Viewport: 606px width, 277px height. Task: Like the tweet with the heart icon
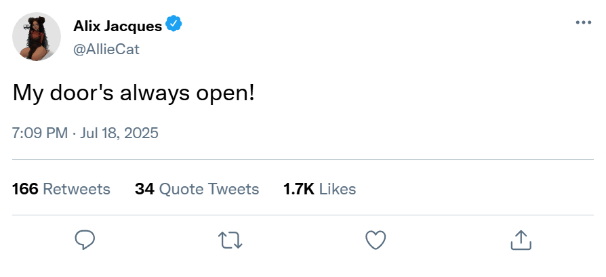pyautogui.click(x=376, y=239)
